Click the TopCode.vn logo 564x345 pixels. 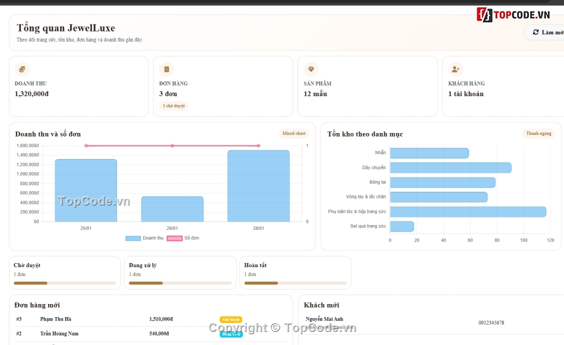[x=514, y=15]
